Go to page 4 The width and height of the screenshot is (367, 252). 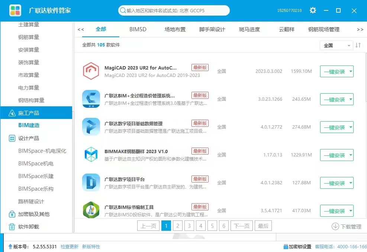click(200, 226)
